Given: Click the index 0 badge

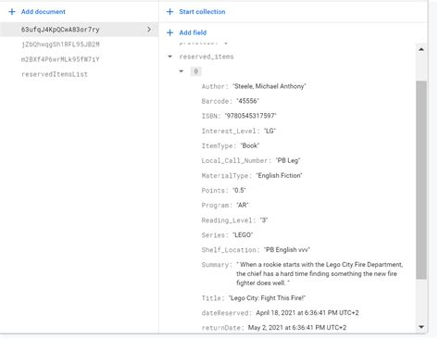Looking at the screenshot, I should 195,71.
